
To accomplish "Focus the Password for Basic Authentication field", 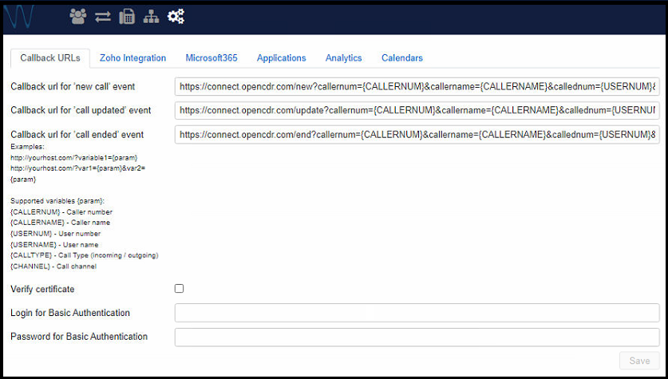I will [417, 337].
